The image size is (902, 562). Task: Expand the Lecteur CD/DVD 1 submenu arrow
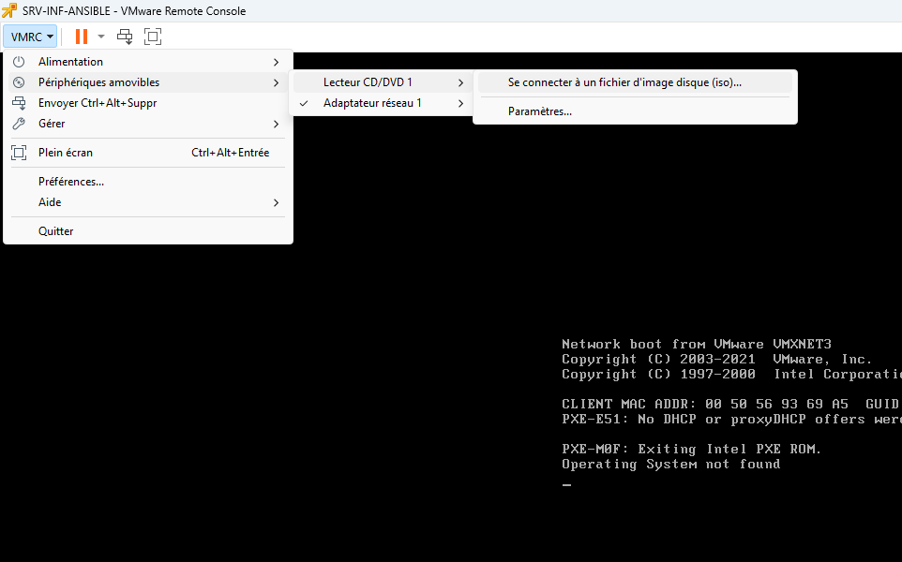coord(460,82)
